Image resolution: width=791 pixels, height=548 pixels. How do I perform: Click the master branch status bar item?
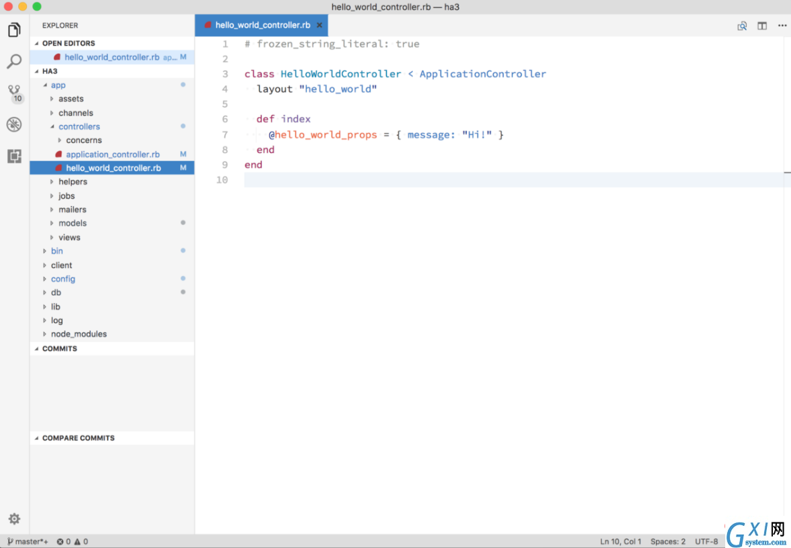point(28,541)
